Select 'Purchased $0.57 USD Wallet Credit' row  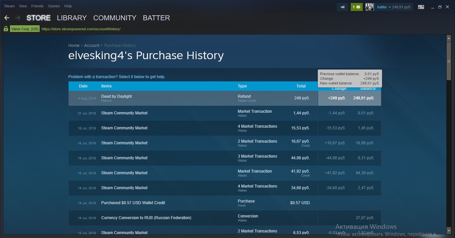(225, 203)
